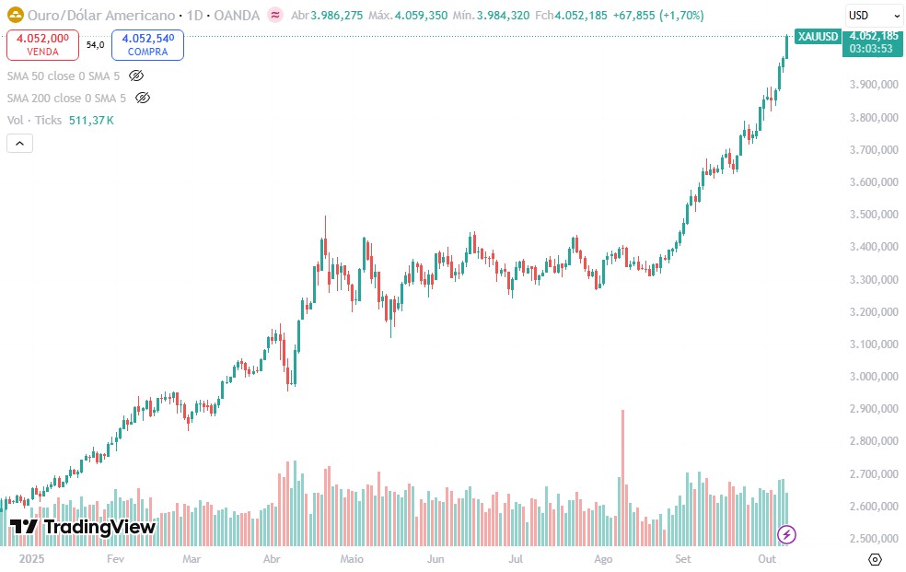Click the TradingView logo
This screenshot has height=572, width=906.
click(x=83, y=528)
